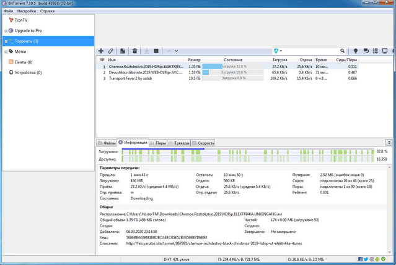Sort by the Состояние column header
This screenshot has width=396, height=265.
[233, 60]
